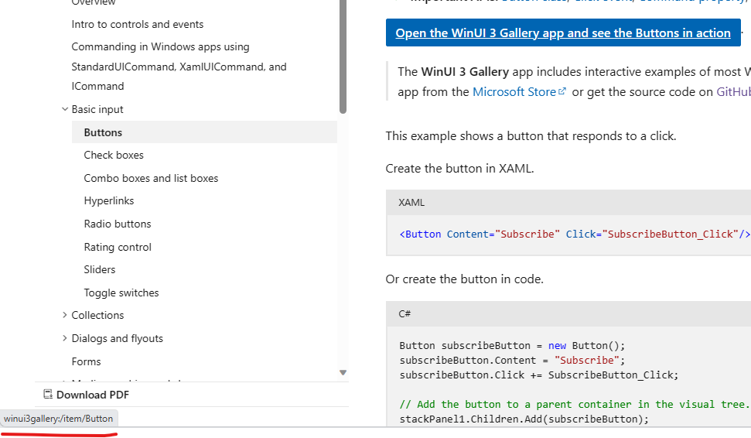Click the Download PDF text

92,395
